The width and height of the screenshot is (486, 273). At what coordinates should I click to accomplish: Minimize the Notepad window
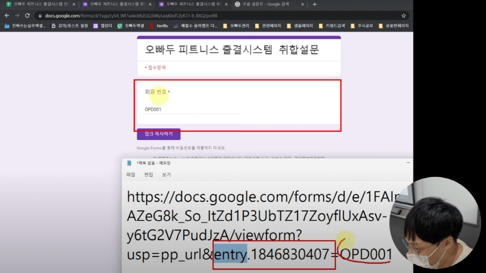[x=408, y=162]
